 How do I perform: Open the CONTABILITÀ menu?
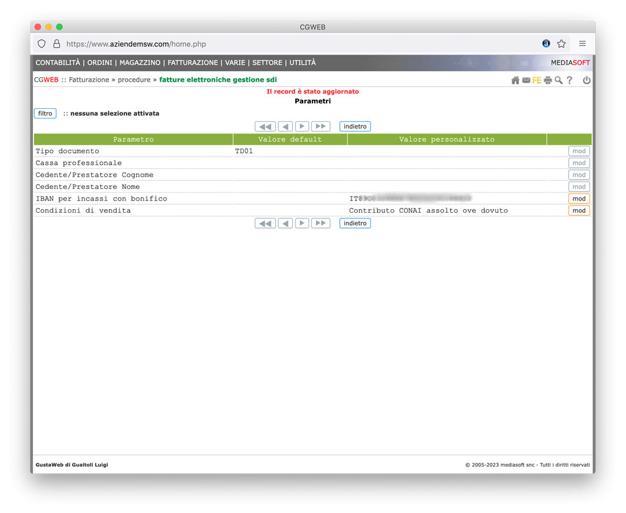click(x=57, y=63)
